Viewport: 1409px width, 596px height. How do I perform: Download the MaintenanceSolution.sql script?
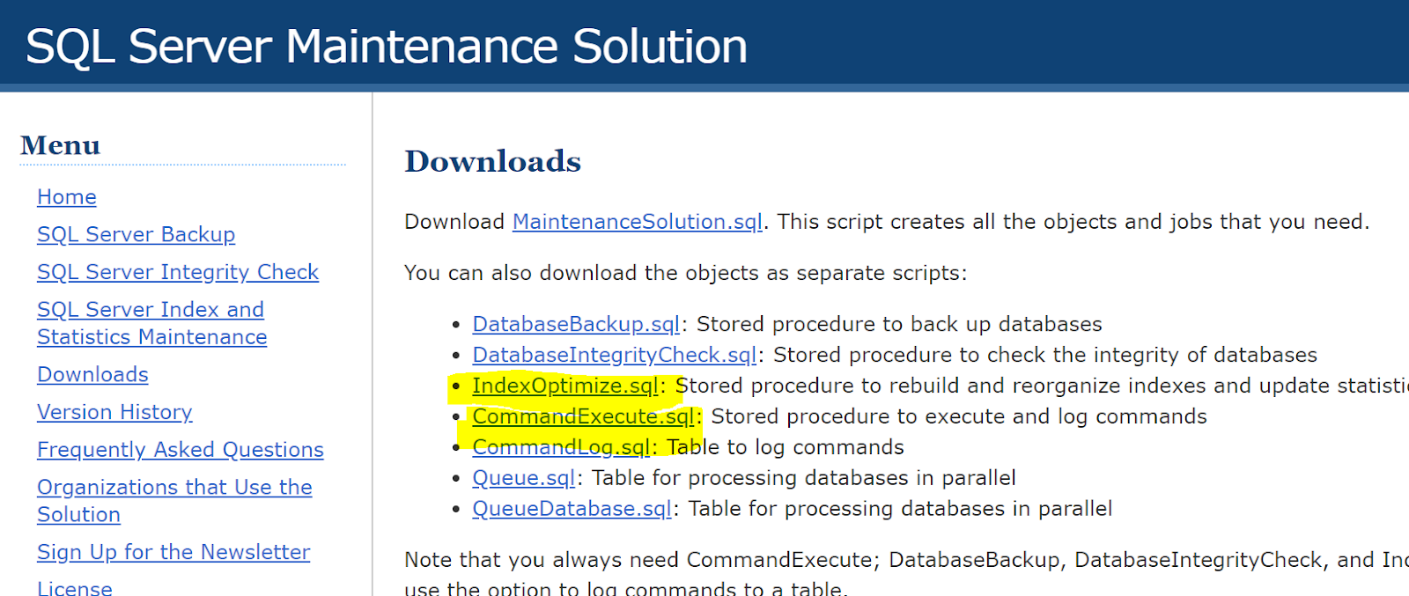click(x=637, y=222)
